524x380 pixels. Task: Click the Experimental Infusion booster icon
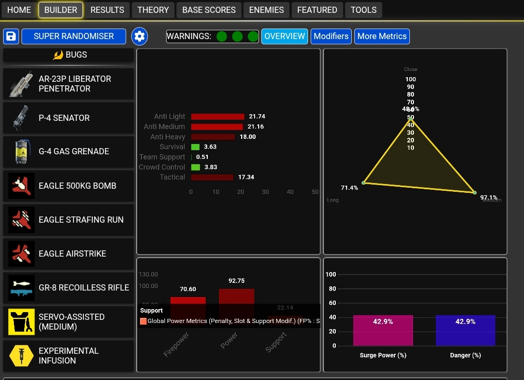22,356
